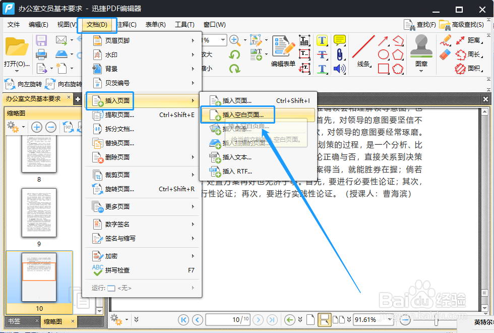The height and width of the screenshot is (333, 494).
Task: Select the 线条 line tool
Action: pos(363,51)
